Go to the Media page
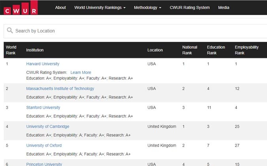This screenshot has width=267, height=166. pos(223,8)
